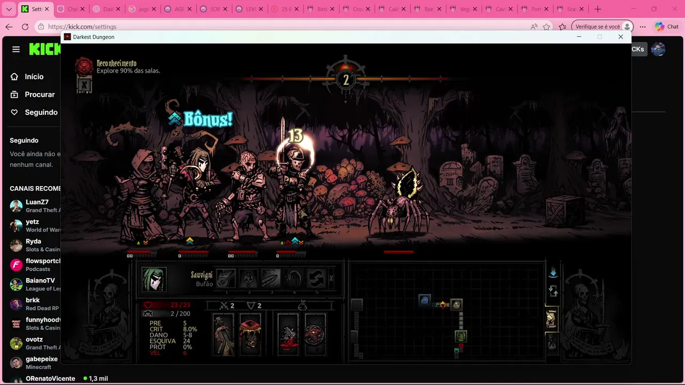Image resolution: width=685 pixels, height=385 pixels.
Task: Open BaianoTV recommended channel
Action: click(x=34, y=284)
